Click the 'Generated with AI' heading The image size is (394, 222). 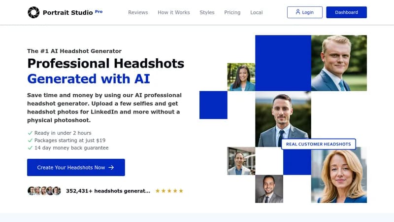point(89,79)
